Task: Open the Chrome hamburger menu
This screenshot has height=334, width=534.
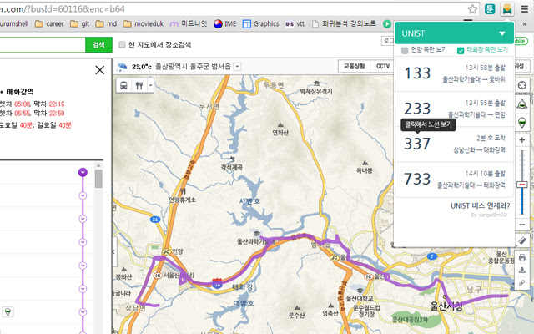Action: [x=526, y=9]
